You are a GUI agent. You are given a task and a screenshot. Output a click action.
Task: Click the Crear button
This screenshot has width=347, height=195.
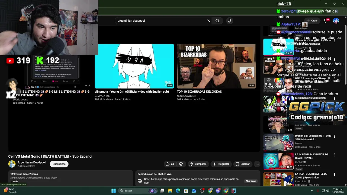tap(312, 21)
